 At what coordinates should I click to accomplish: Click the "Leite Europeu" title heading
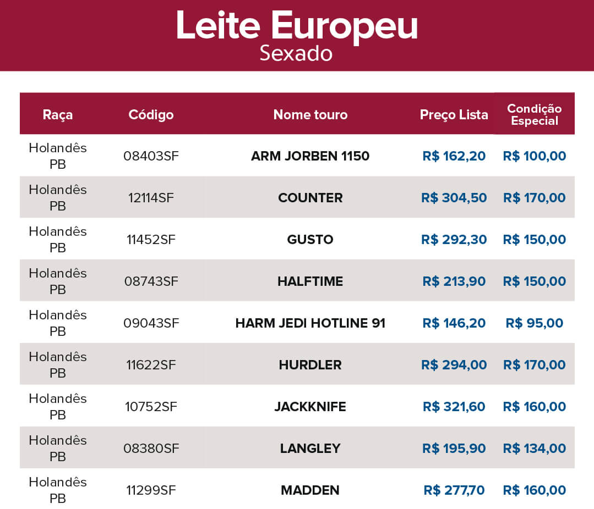297,26
